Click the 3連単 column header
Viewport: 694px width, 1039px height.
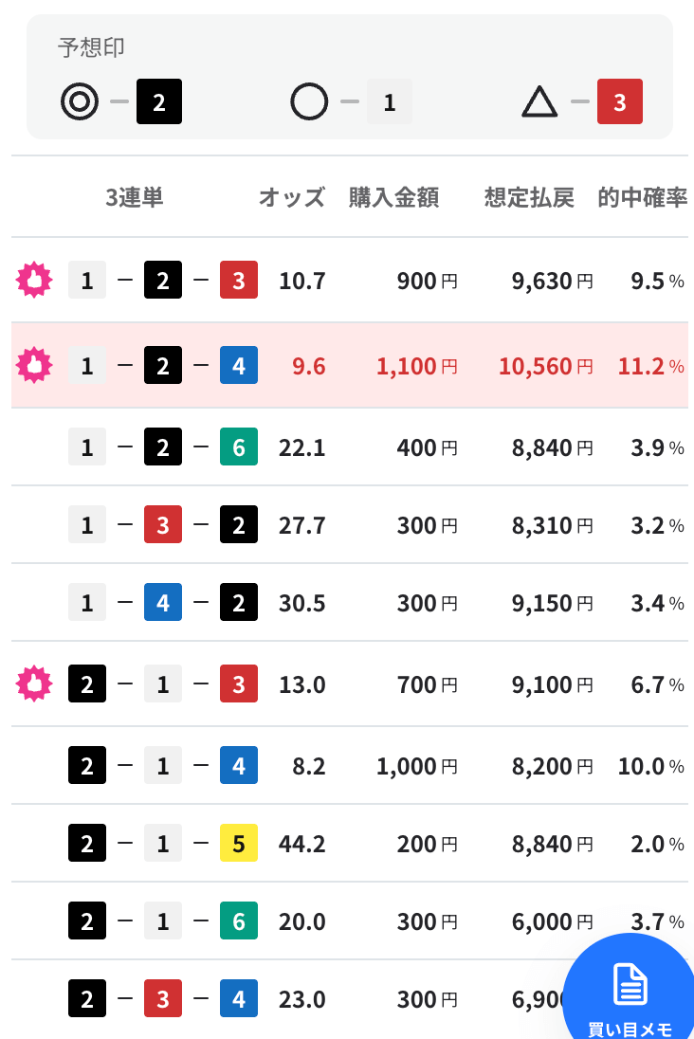[x=135, y=197]
